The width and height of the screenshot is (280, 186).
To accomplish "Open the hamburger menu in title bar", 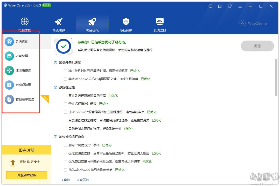I will point(240,6).
